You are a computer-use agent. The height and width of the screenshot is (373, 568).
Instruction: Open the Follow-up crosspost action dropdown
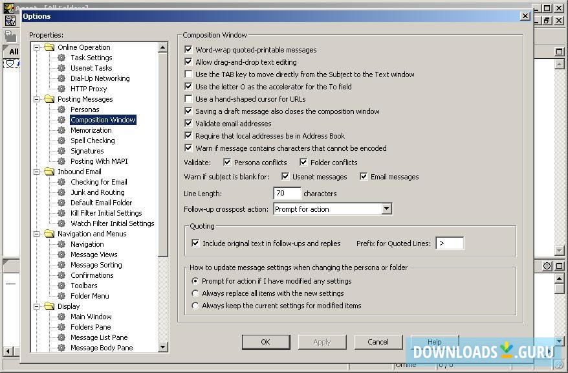pyautogui.click(x=386, y=209)
